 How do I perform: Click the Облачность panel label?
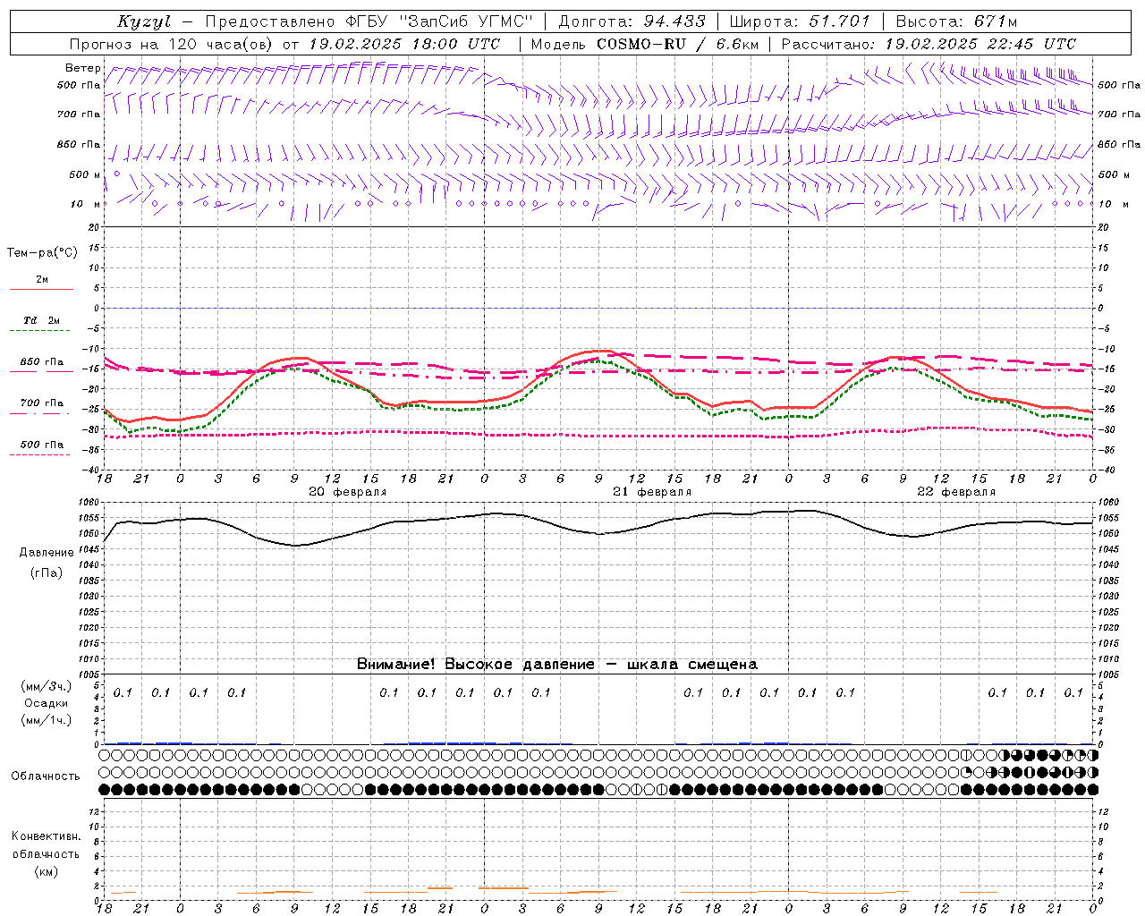tap(46, 776)
